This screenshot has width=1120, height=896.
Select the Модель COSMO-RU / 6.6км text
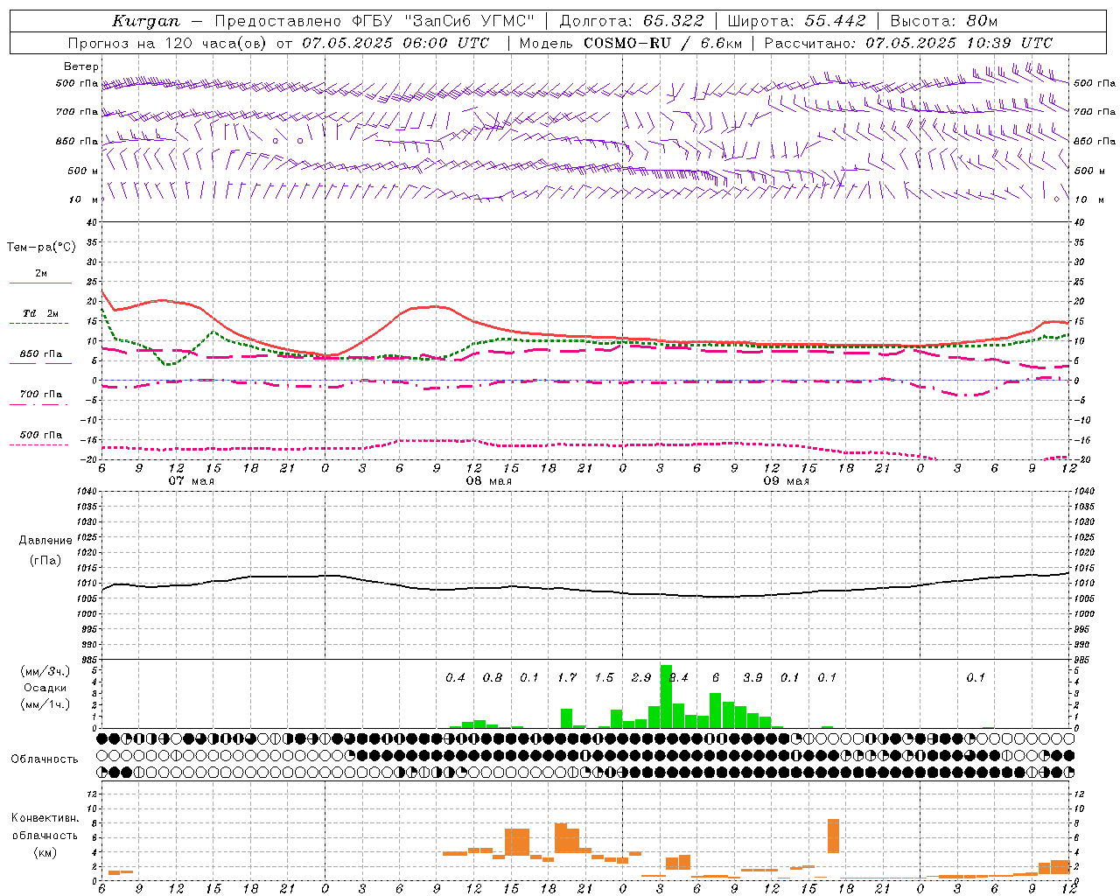(x=631, y=43)
